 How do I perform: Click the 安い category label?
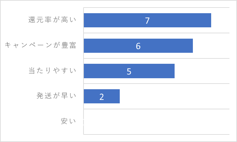tap(68, 121)
